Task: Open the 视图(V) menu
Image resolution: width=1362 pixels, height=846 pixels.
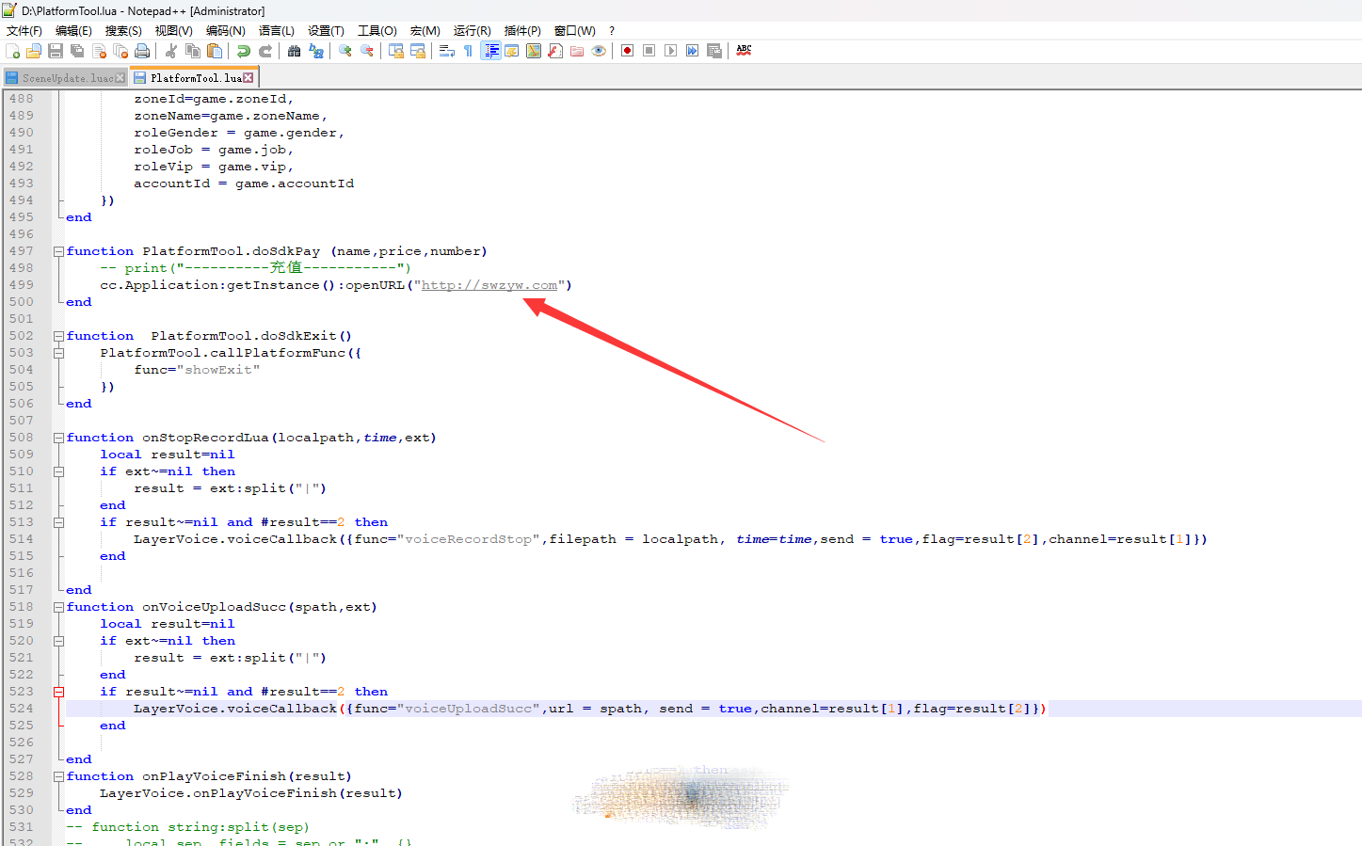Action: [174, 31]
